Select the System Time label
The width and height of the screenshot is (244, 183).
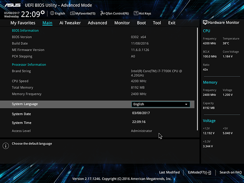pos(22,123)
